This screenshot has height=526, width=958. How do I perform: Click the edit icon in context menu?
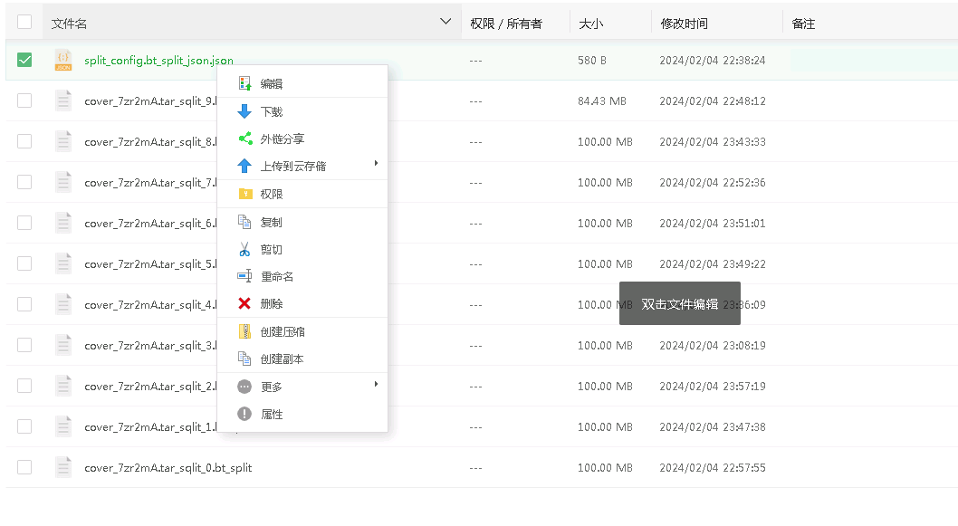point(244,83)
